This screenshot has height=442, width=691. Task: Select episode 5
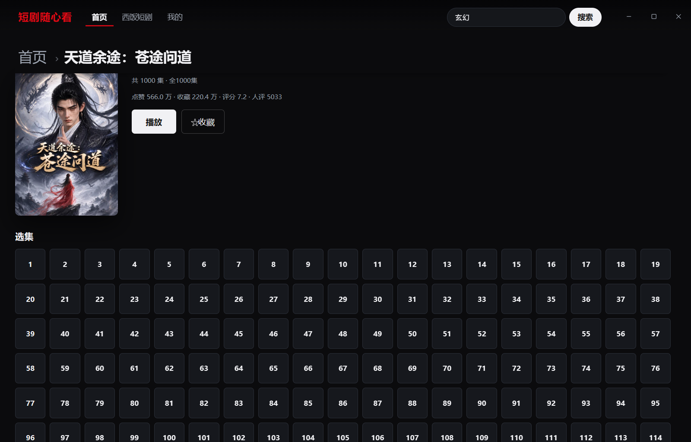(x=169, y=264)
